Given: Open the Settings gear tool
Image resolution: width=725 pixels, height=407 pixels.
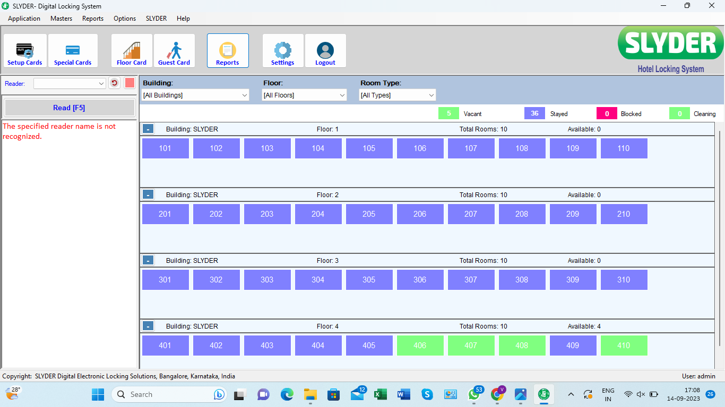Looking at the screenshot, I should click(283, 51).
